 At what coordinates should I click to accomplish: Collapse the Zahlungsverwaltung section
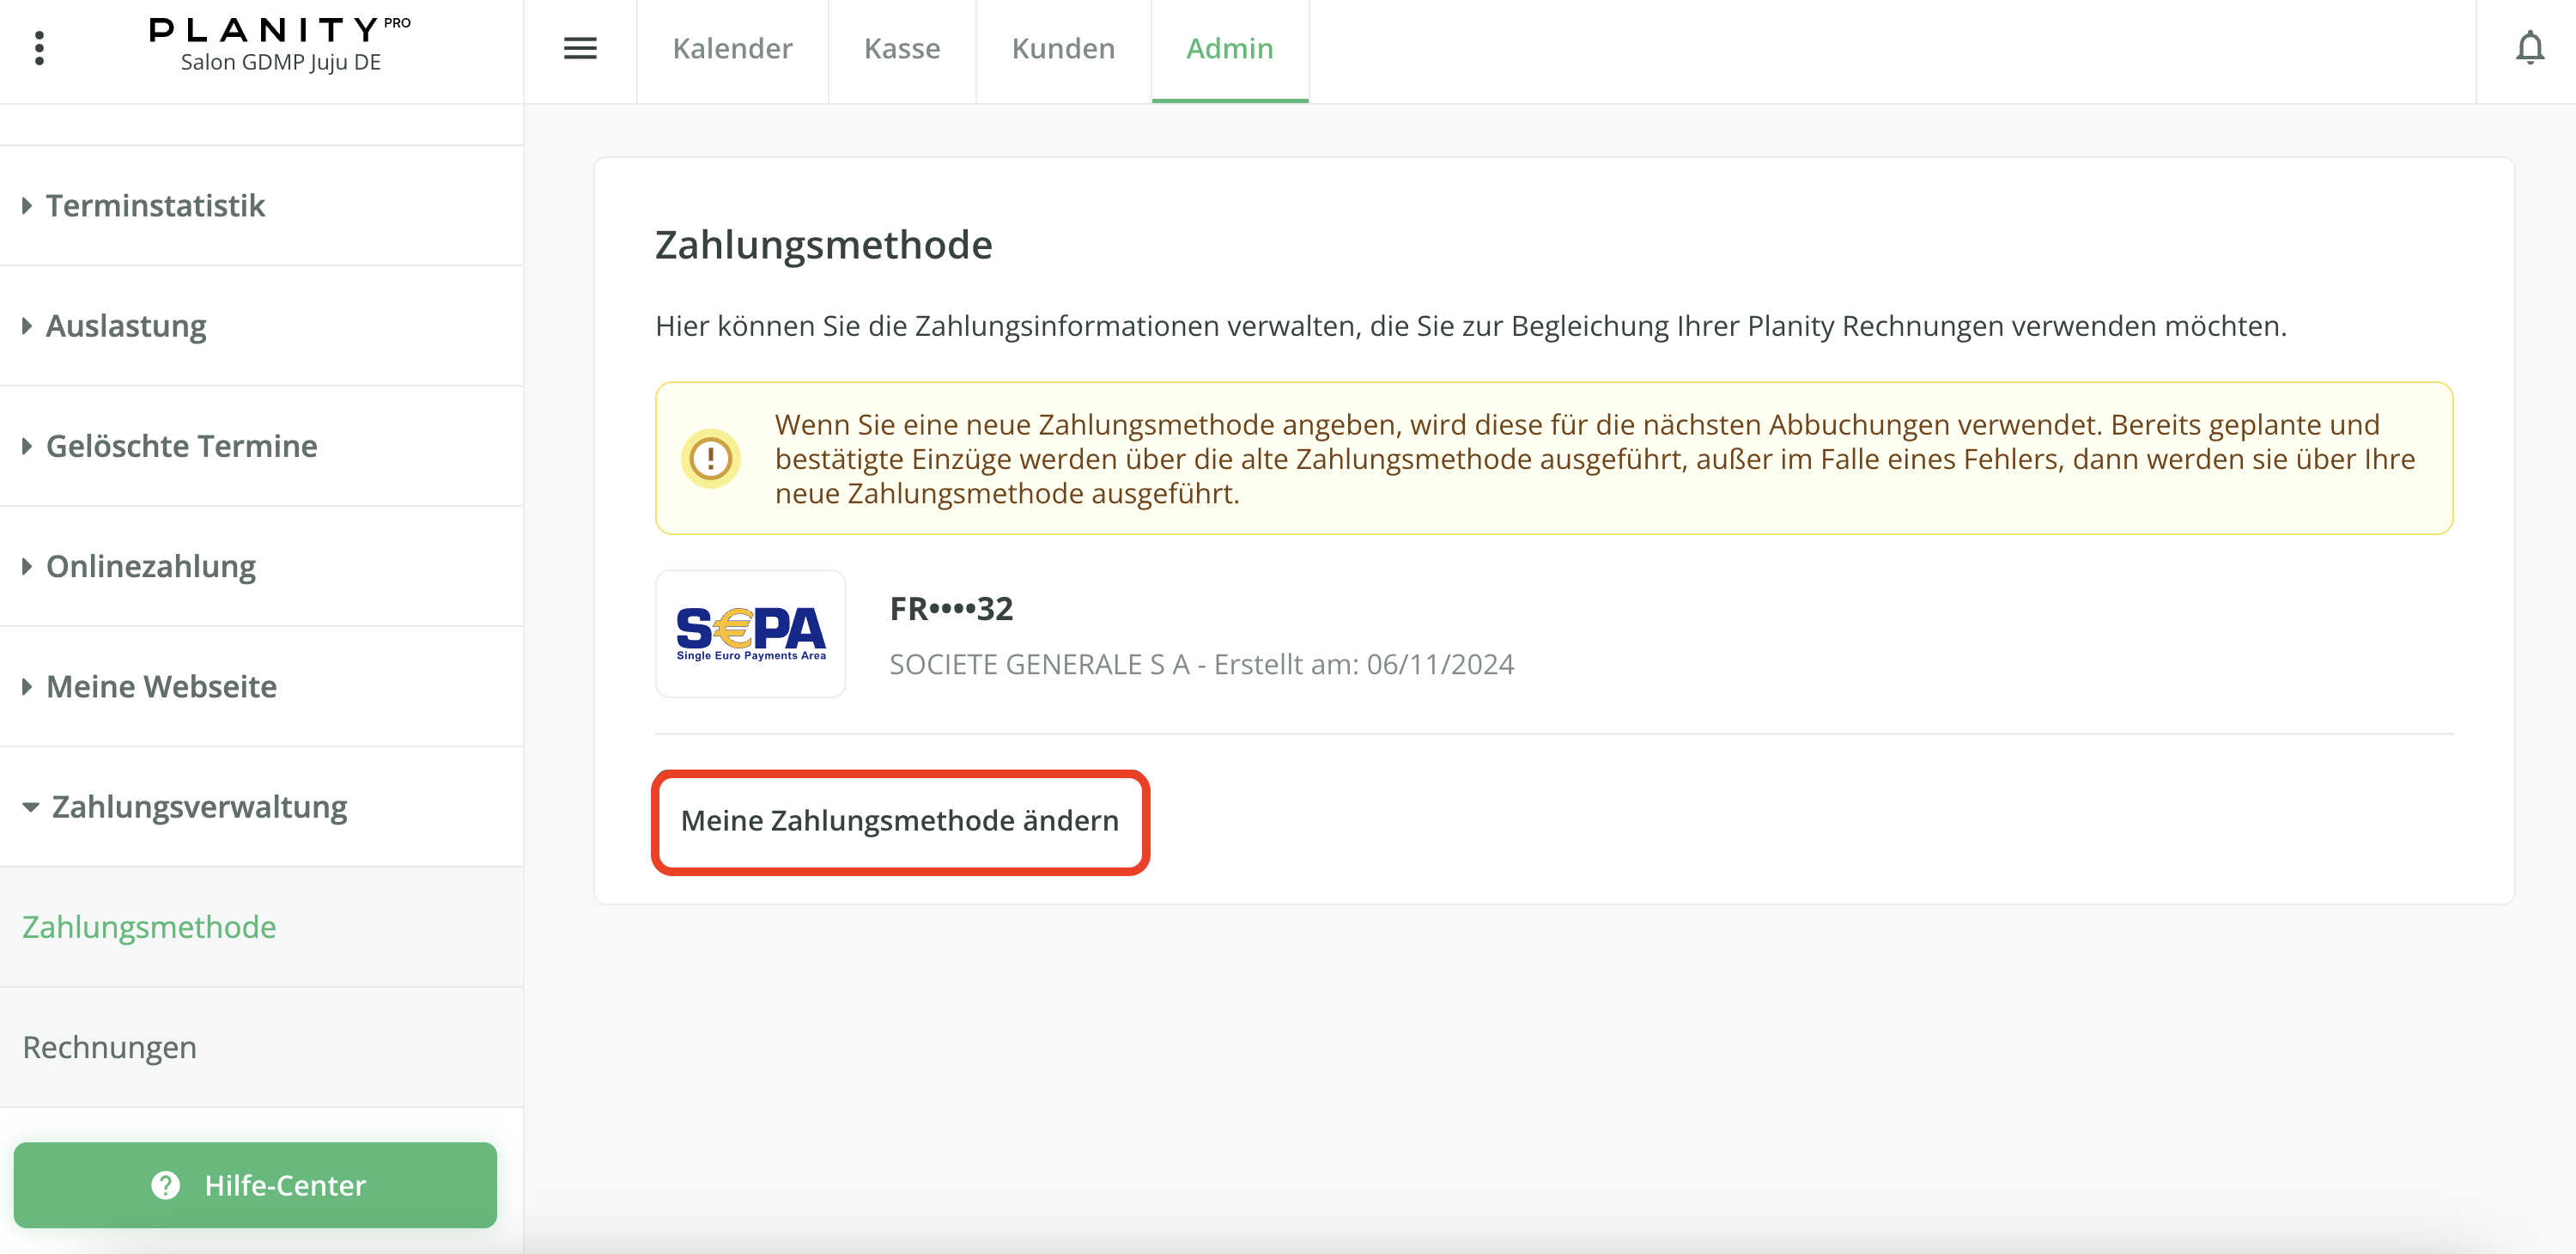click(x=198, y=806)
